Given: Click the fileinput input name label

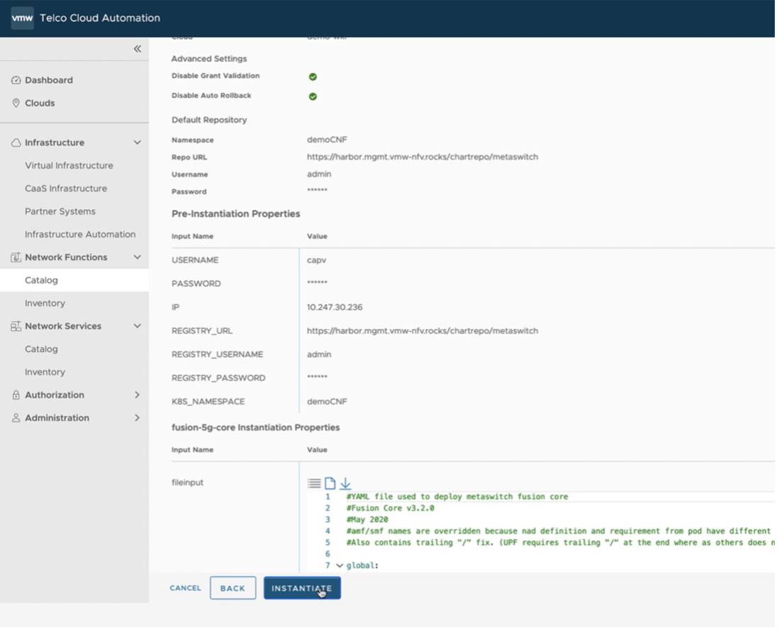Looking at the screenshot, I should click(187, 482).
